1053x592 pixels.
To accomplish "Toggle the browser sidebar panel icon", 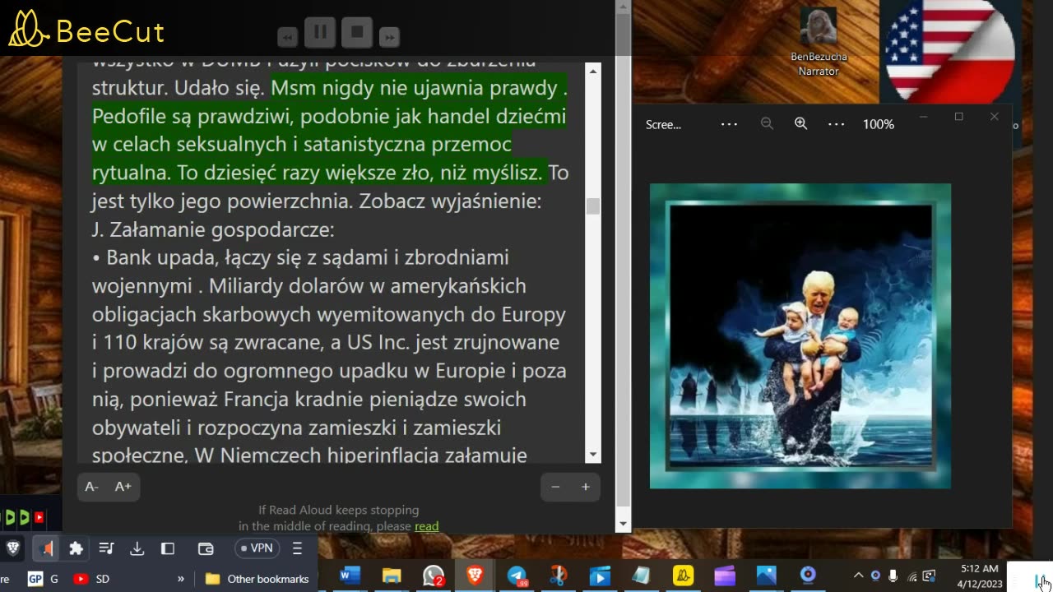I will 168,548.
